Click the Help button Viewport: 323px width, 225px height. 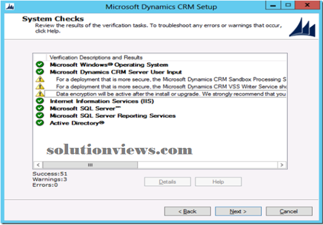pyautogui.click(x=218, y=182)
